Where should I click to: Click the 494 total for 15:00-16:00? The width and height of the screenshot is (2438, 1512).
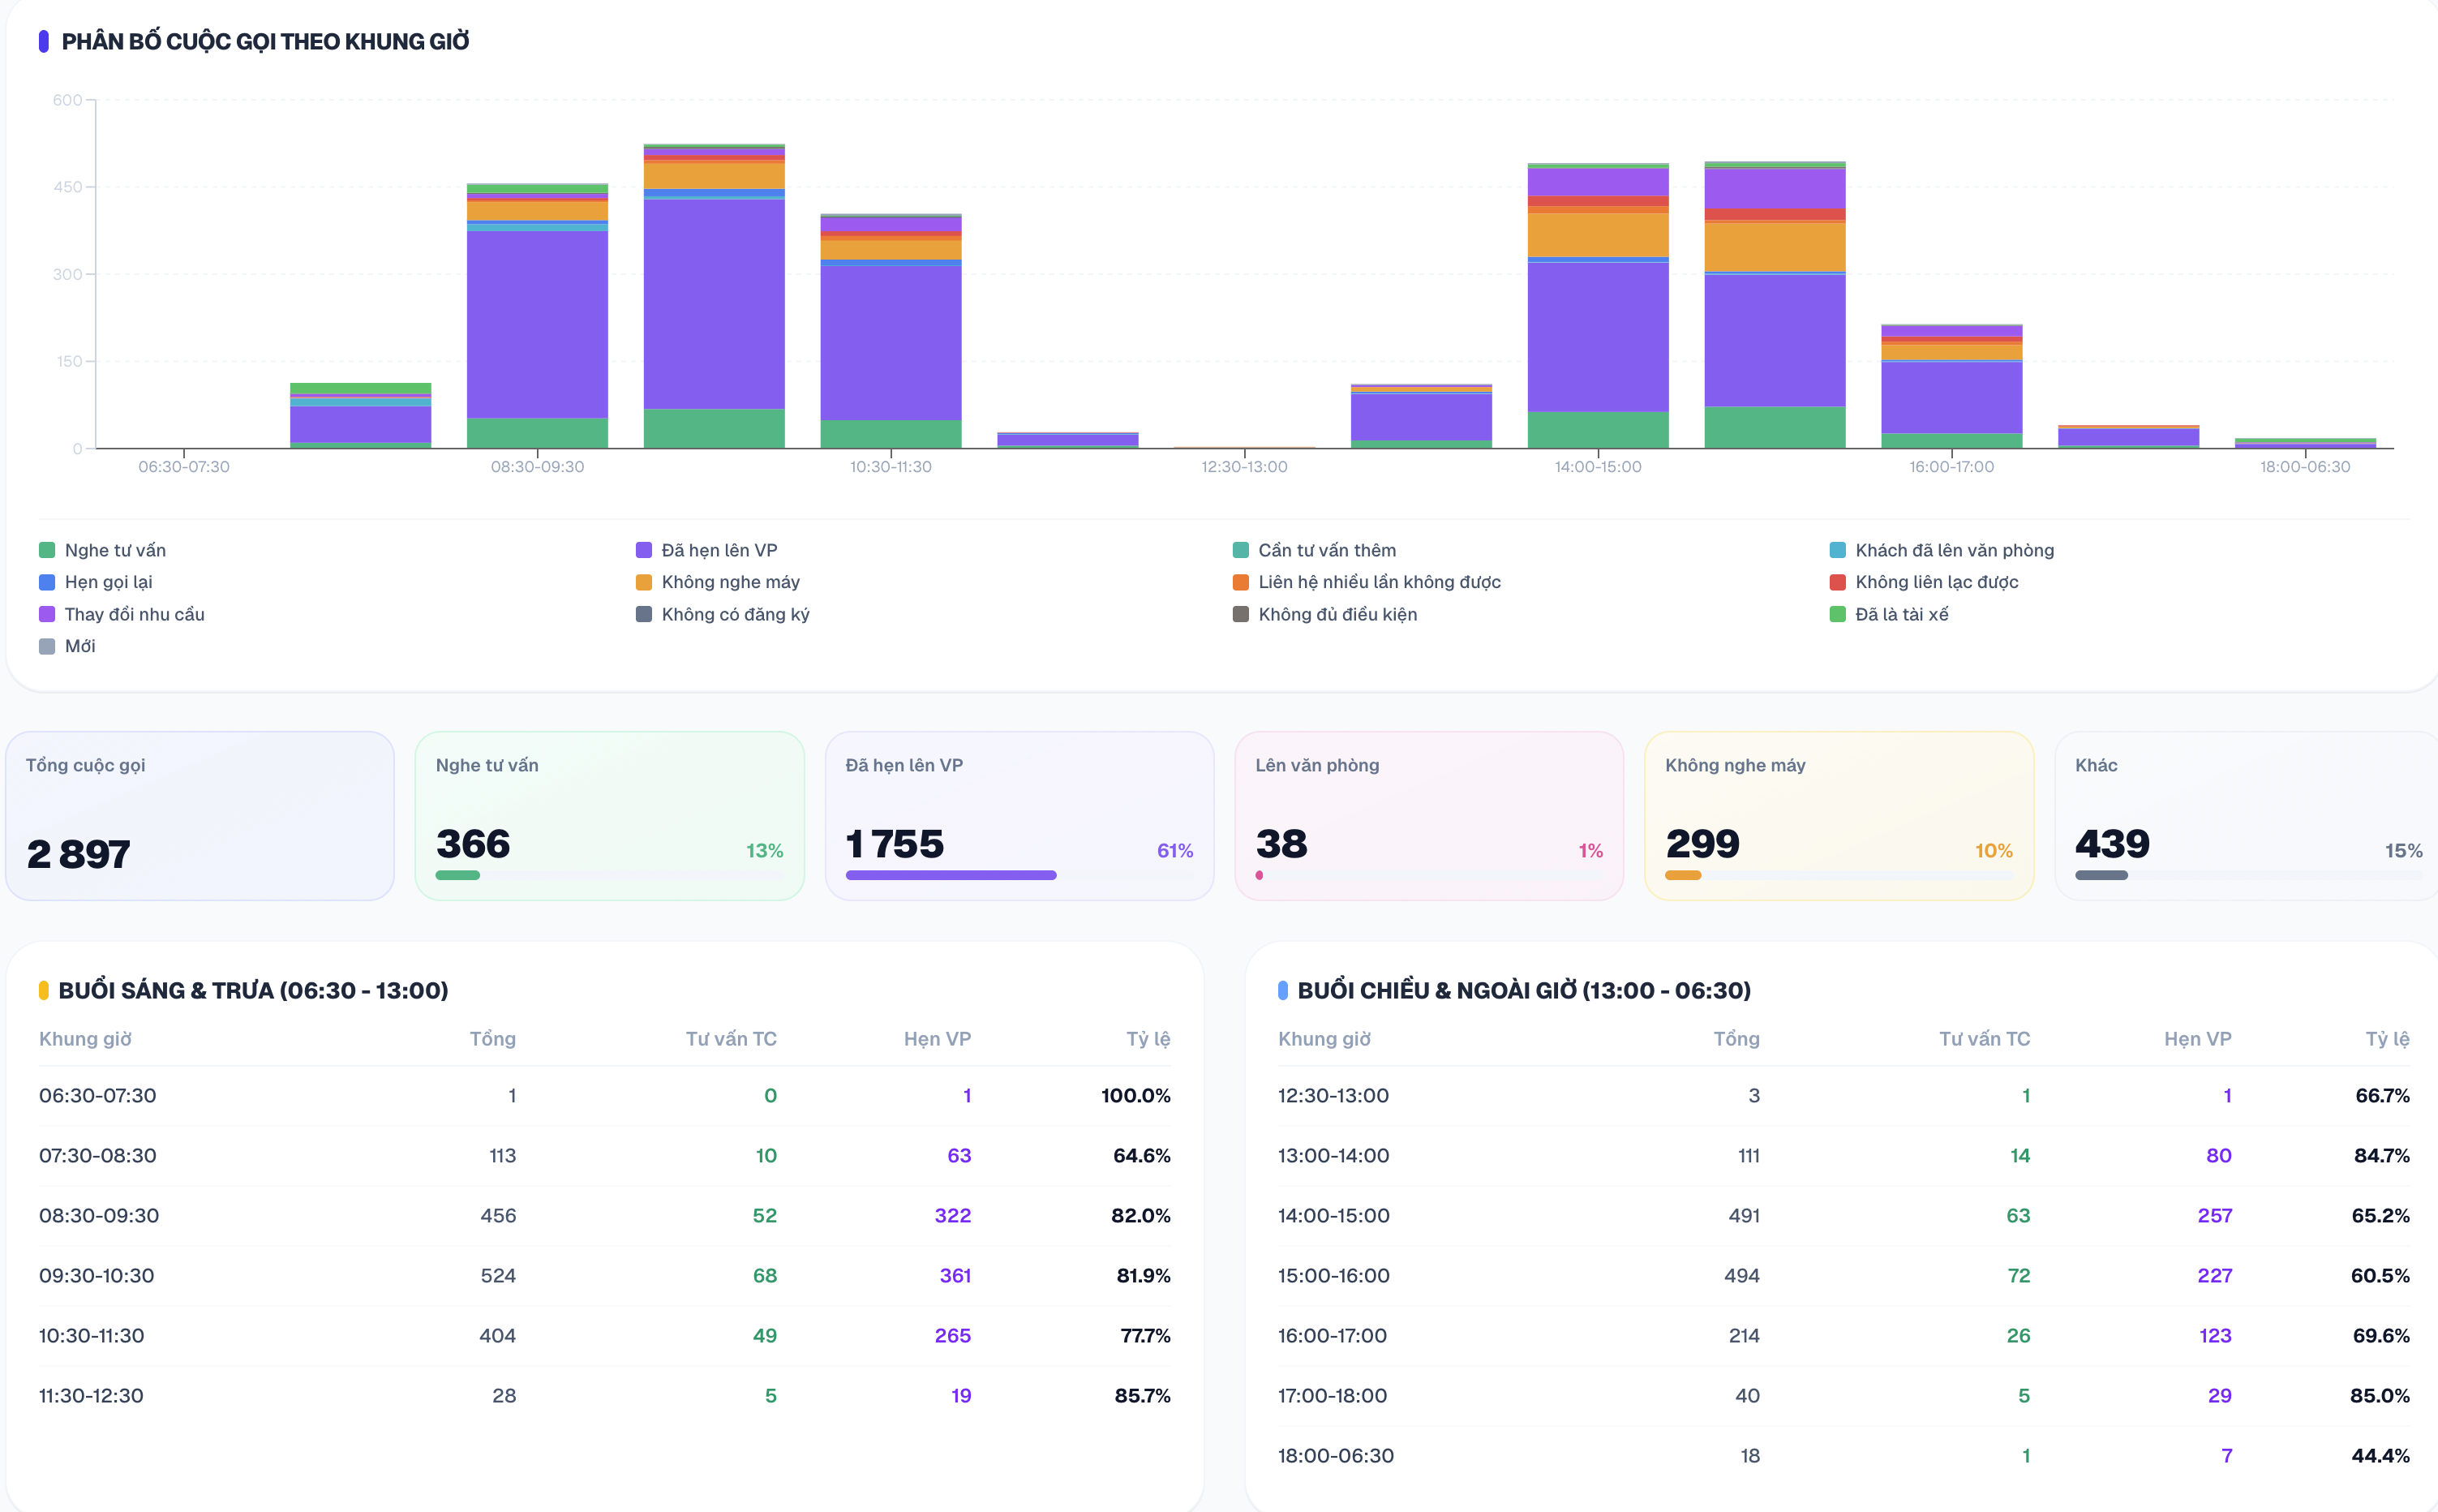pos(1741,1275)
